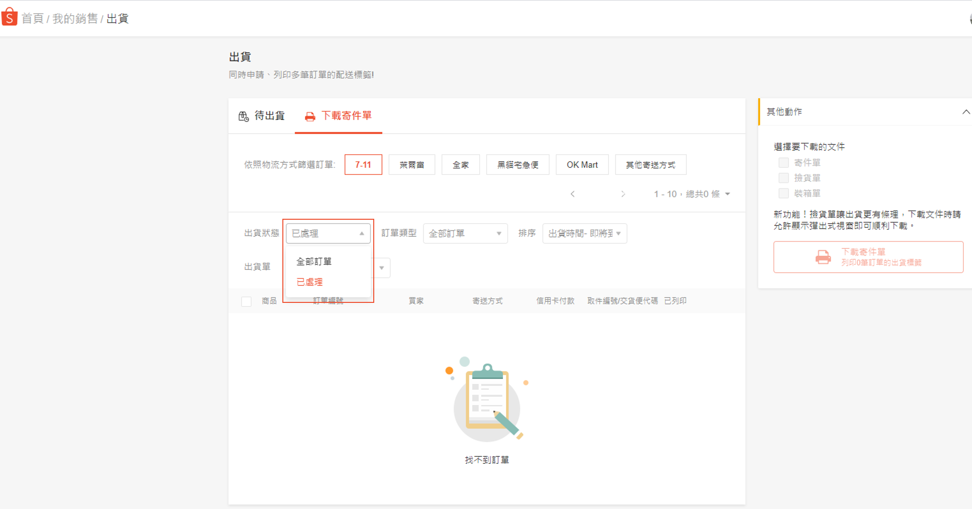Viewport: 972px width, 509px height.
Task: Go to previous page with left arrow
Action: pyautogui.click(x=573, y=194)
